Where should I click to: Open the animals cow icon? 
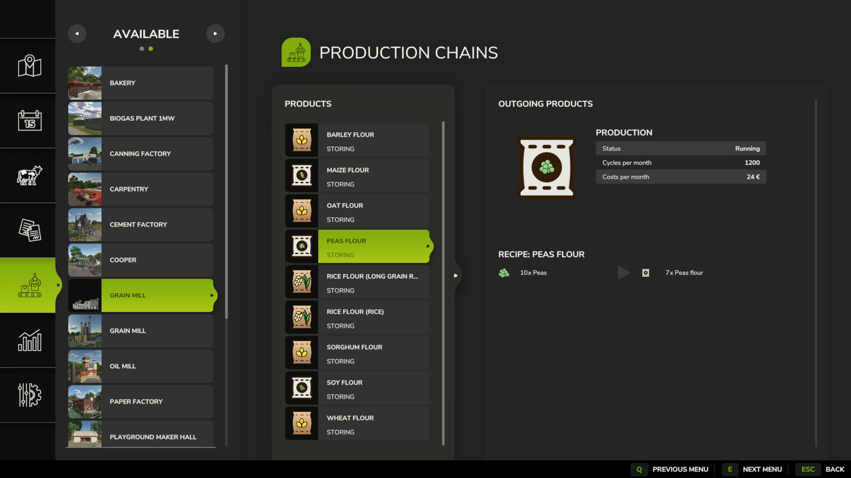(x=29, y=175)
